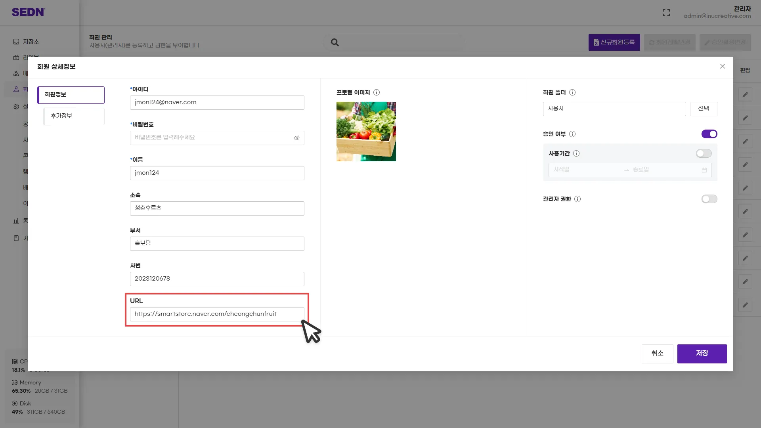Viewport: 761px width, 428px height.
Task: Click info icon beside 회원 폴더
Action: tap(572, 92)
